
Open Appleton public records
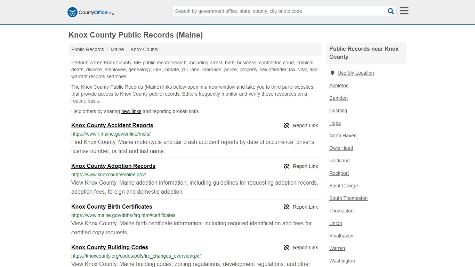click(x=339, y=86)
